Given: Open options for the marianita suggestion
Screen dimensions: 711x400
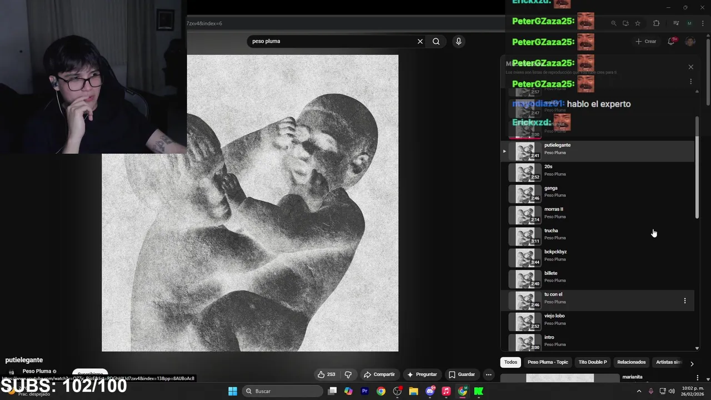Looking at the screenshot, I should (x=697, y=378).
